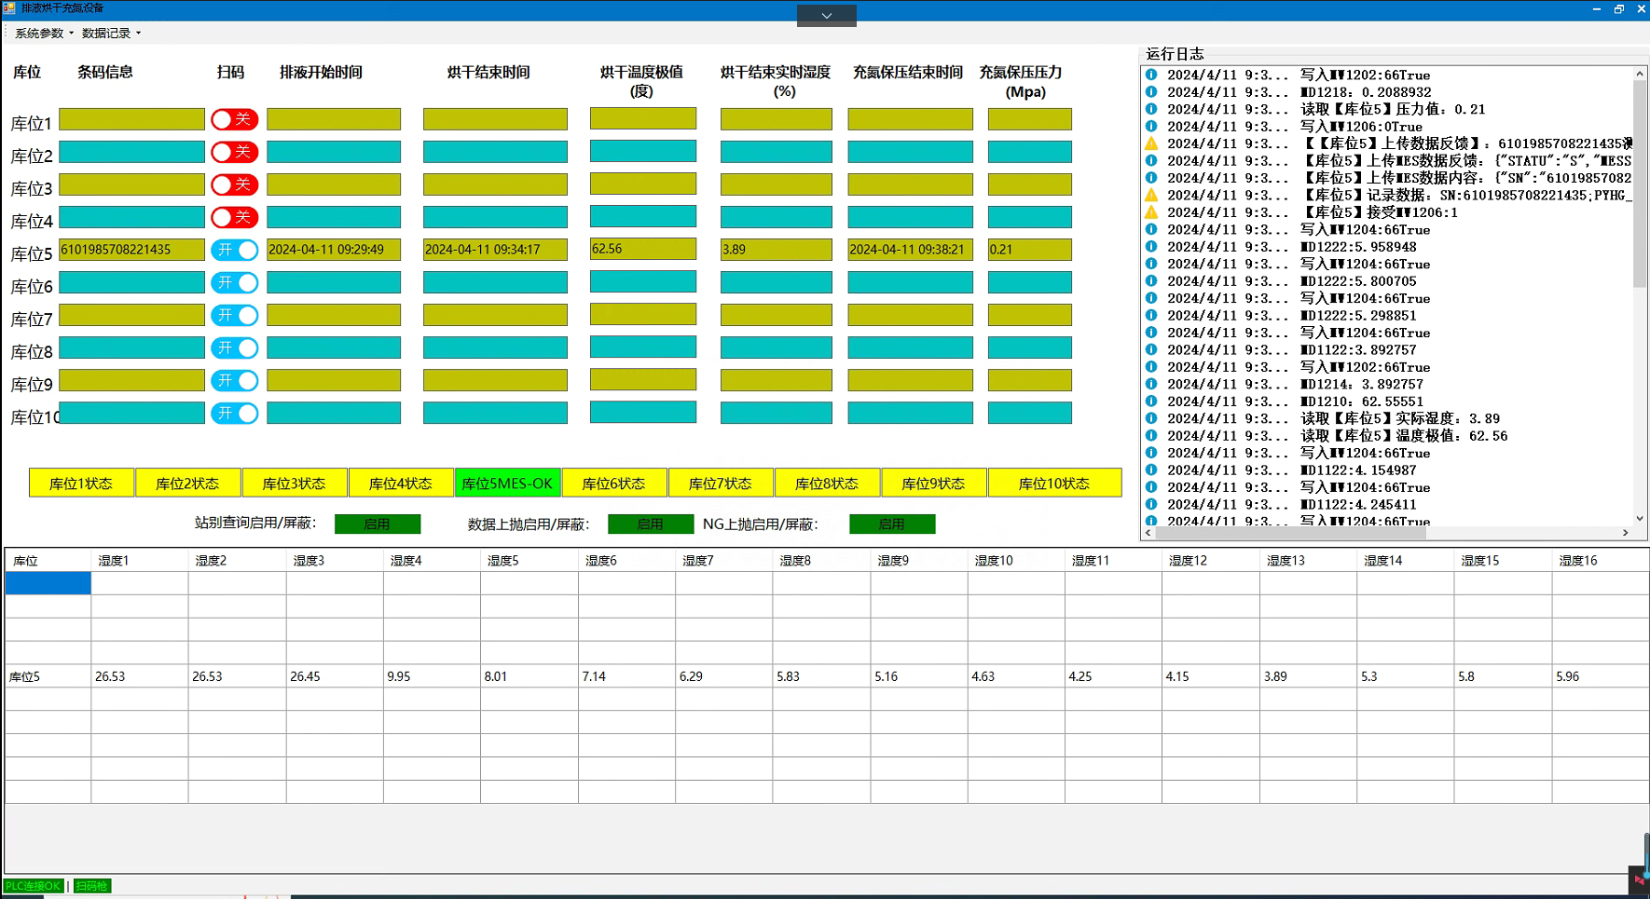Select the 库位5MES-OK status tab
The image size is (1650, 899).
(x=507, y=484)
